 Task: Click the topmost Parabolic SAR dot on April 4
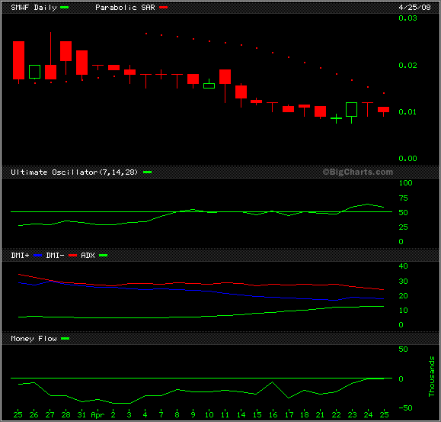pyautogui.click(x=146, y=34)
